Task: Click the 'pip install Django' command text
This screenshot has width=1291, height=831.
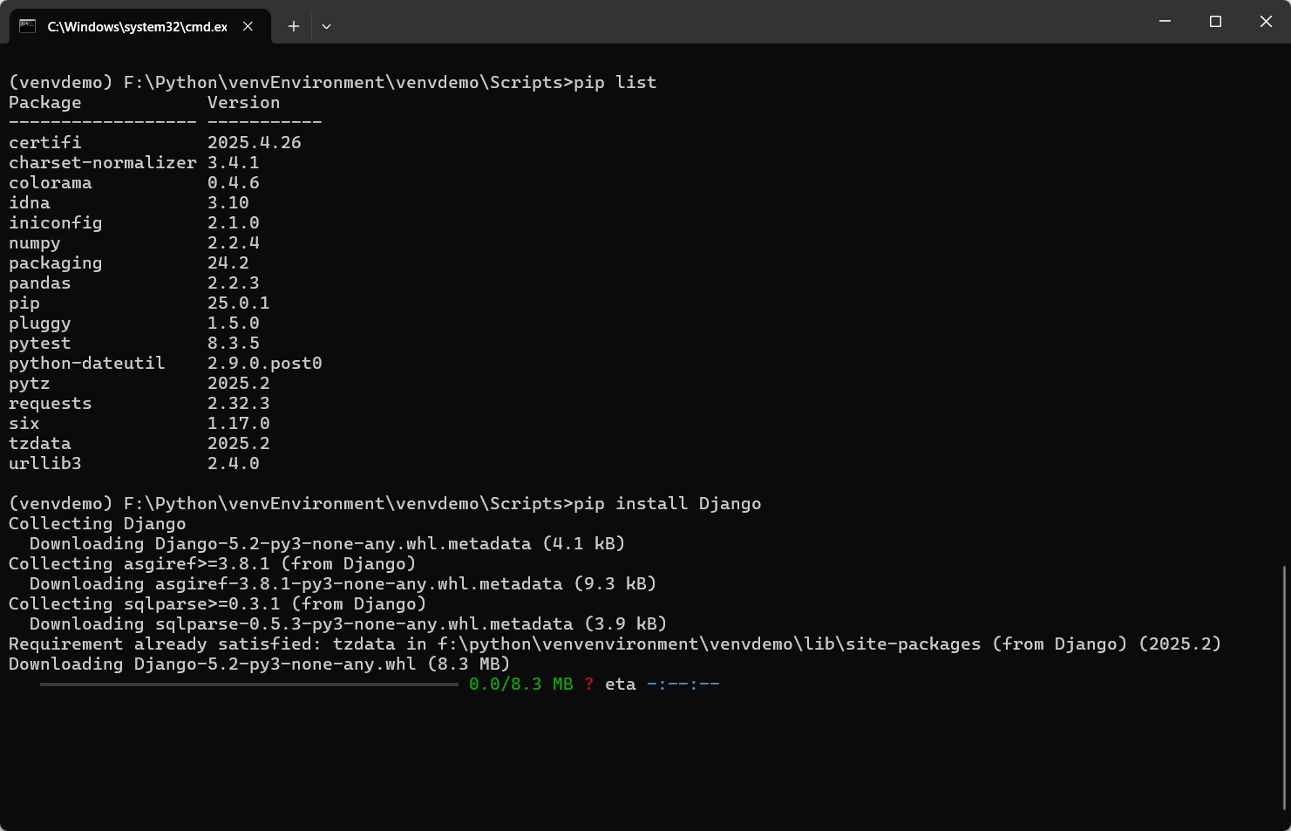Action: [667, 503]
